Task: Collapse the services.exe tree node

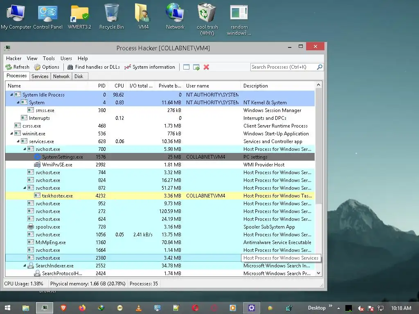Action: click(x=18, y=141)
